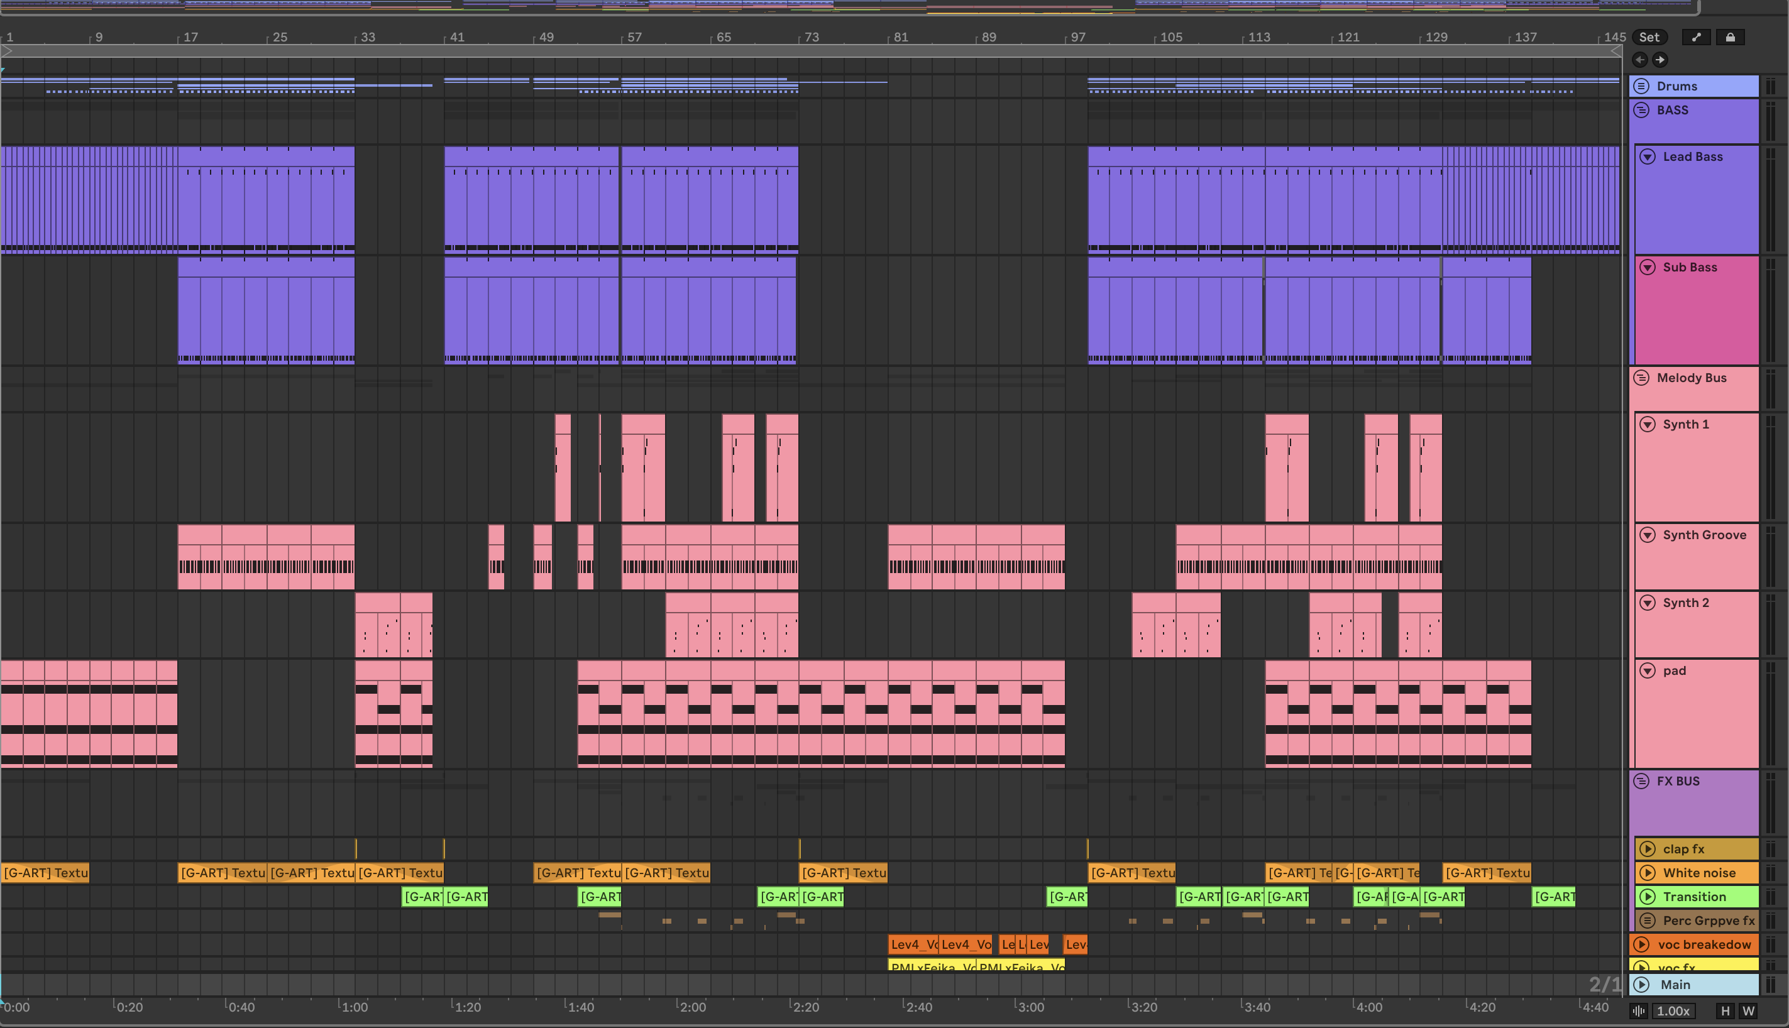Click the 1.00x waveform zoom field
Image resolution: width=1789 pixels, height=1028 pixels.
pos(1673,1011)
